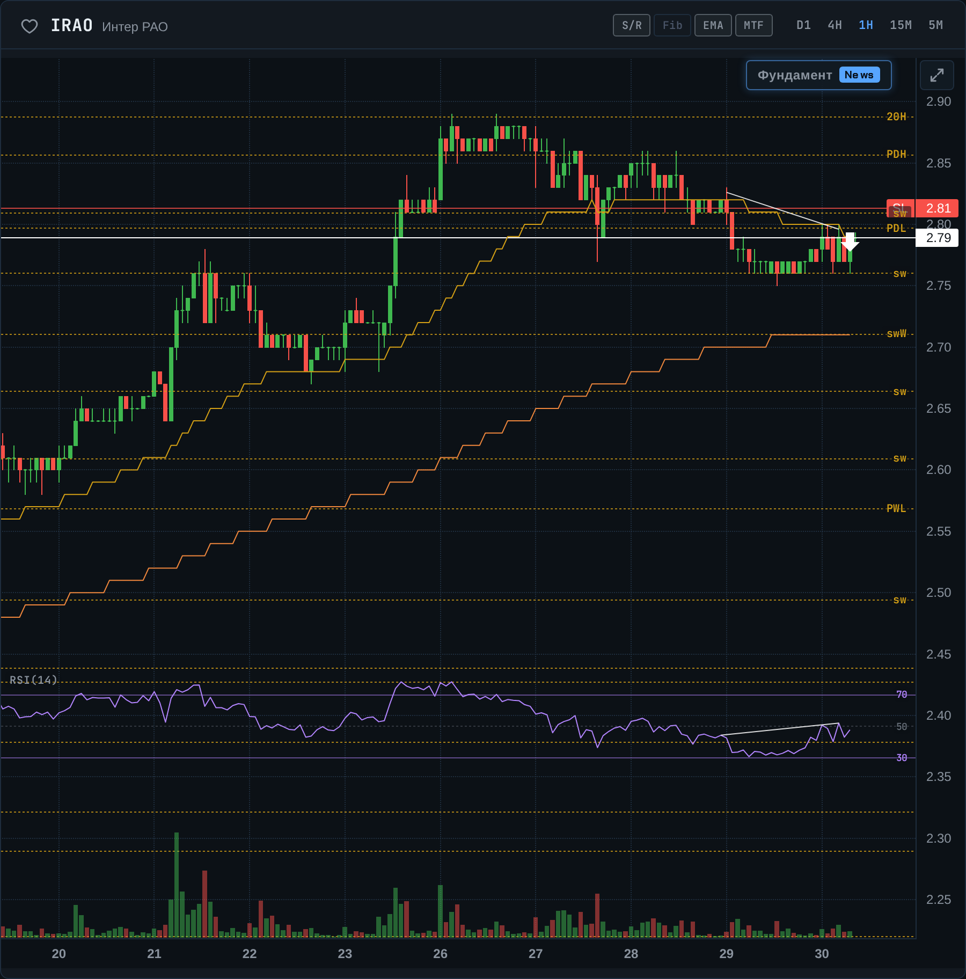The height and width of the screenshot is (979, 966).
Task: Toggle S/R levels overlay
Action: click(x=632, y=25)
